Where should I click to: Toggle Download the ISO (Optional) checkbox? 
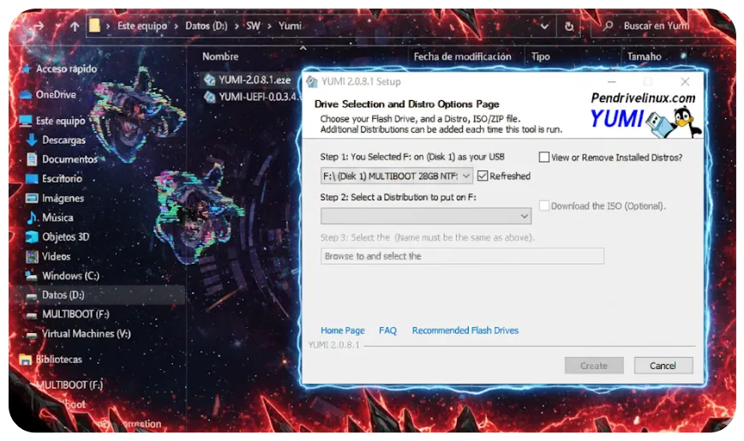(x=544, y=206)
